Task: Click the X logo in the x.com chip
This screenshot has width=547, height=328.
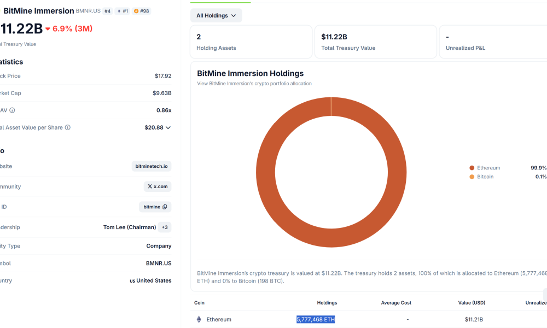Action: (x=150, y=186)
